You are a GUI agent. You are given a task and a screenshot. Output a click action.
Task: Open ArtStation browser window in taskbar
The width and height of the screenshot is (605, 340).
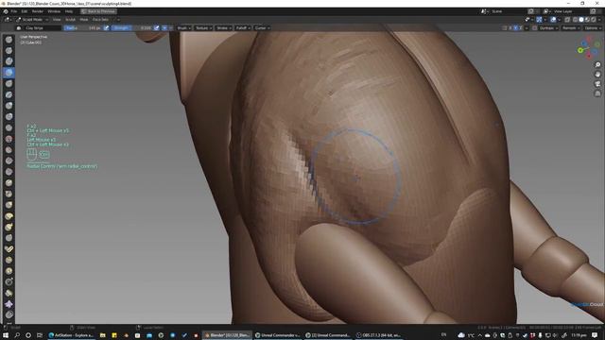tap(72, 335)
